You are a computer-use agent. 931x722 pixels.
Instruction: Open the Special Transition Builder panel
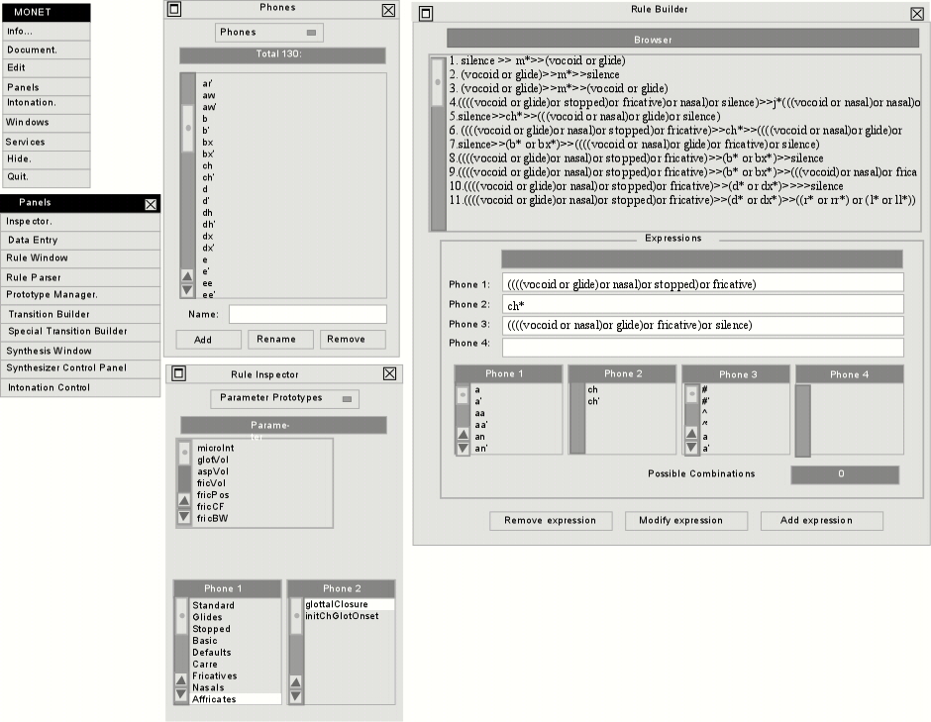coord(80,332)
